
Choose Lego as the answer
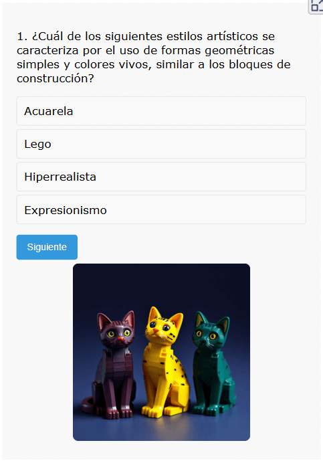(x=161, y=144)
